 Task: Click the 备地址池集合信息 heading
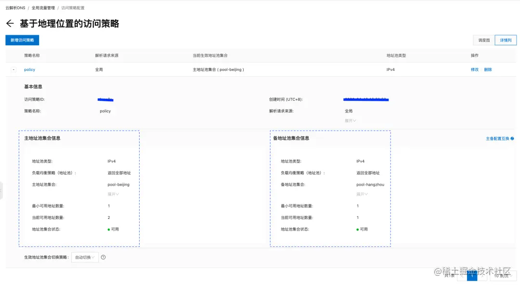click(x=291, y=138)
